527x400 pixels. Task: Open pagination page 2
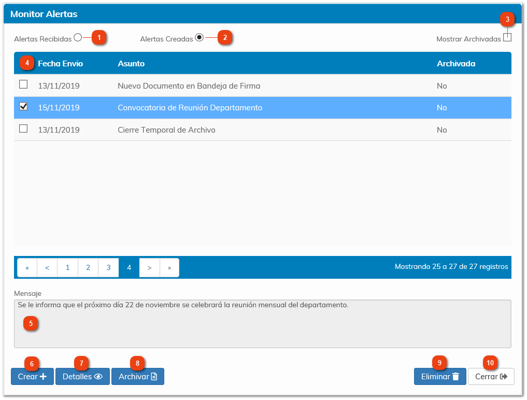point(88,268)
